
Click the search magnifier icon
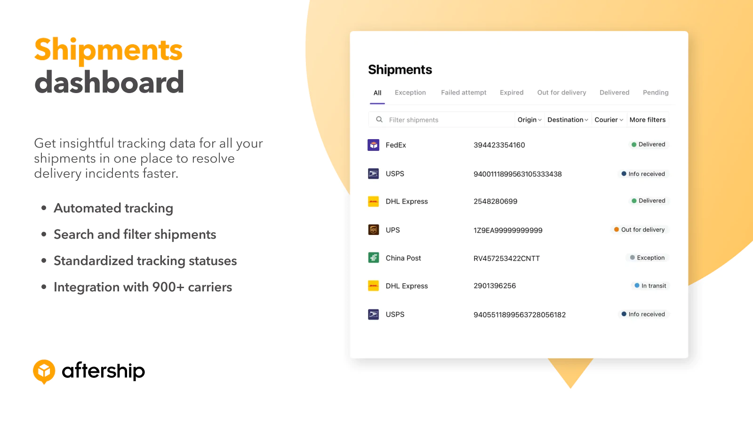click(x=379, y=119)
